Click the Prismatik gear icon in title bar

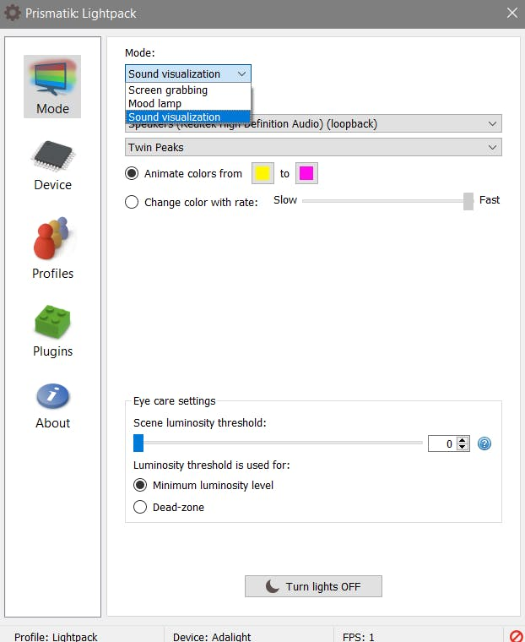13,14
